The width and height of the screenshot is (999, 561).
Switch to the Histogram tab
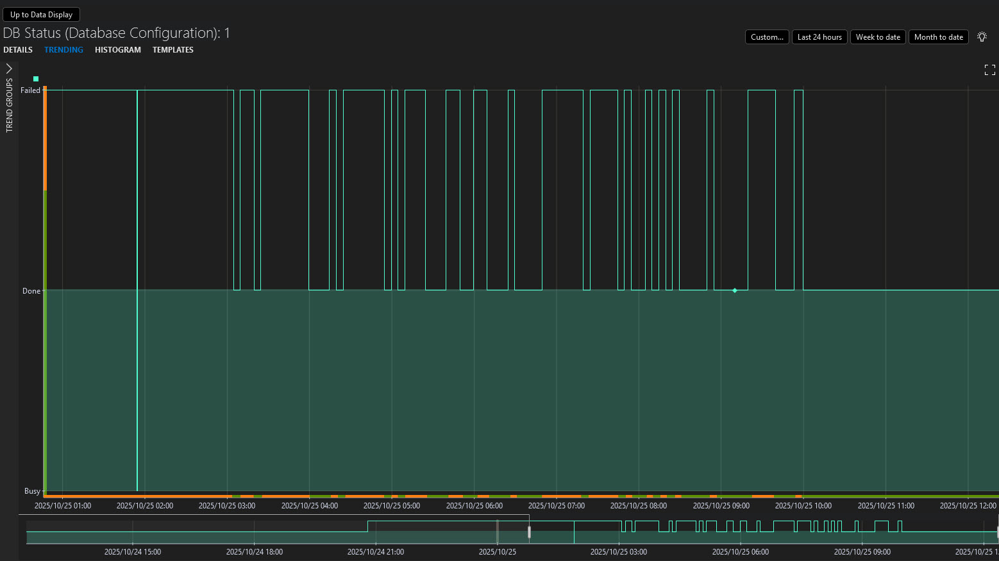click(x=118, y=50)
